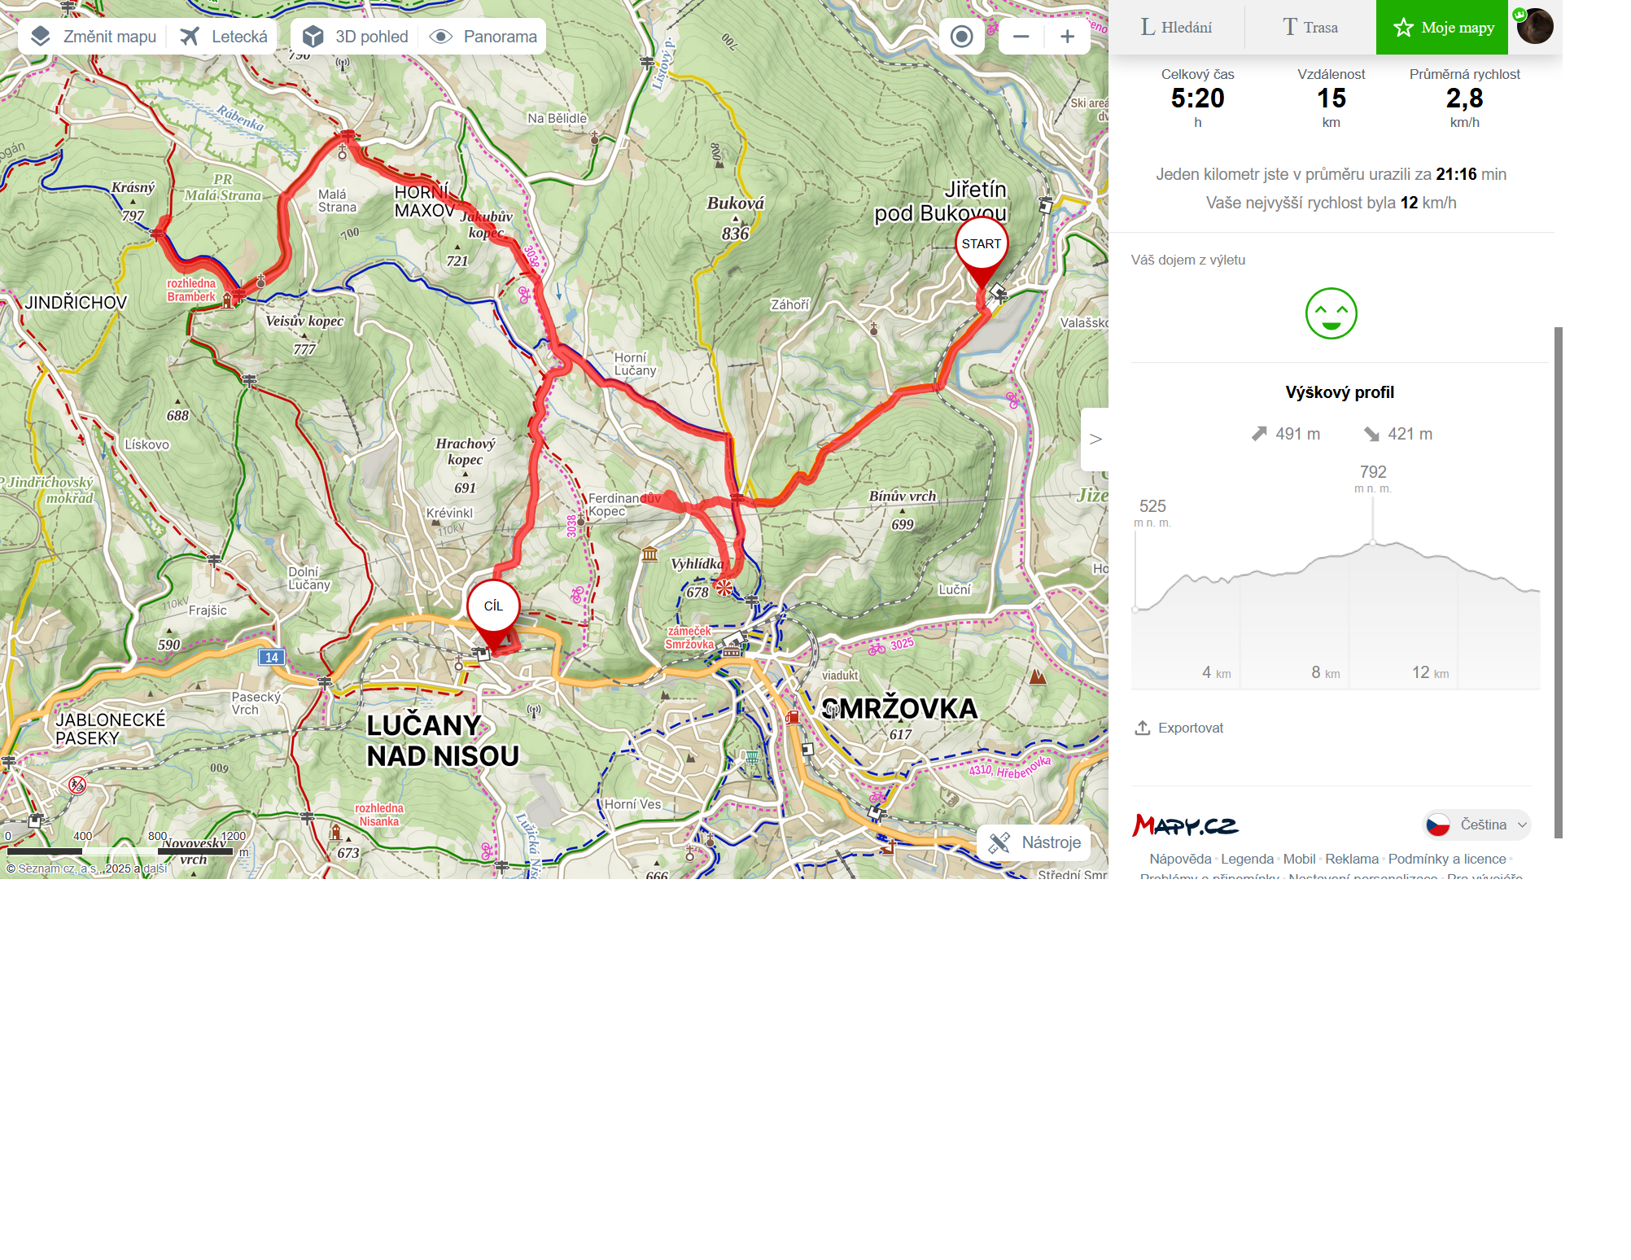Select the happy smiley trip impression
Viewport: 1631px width, 1260px height.
(1331, 313)
